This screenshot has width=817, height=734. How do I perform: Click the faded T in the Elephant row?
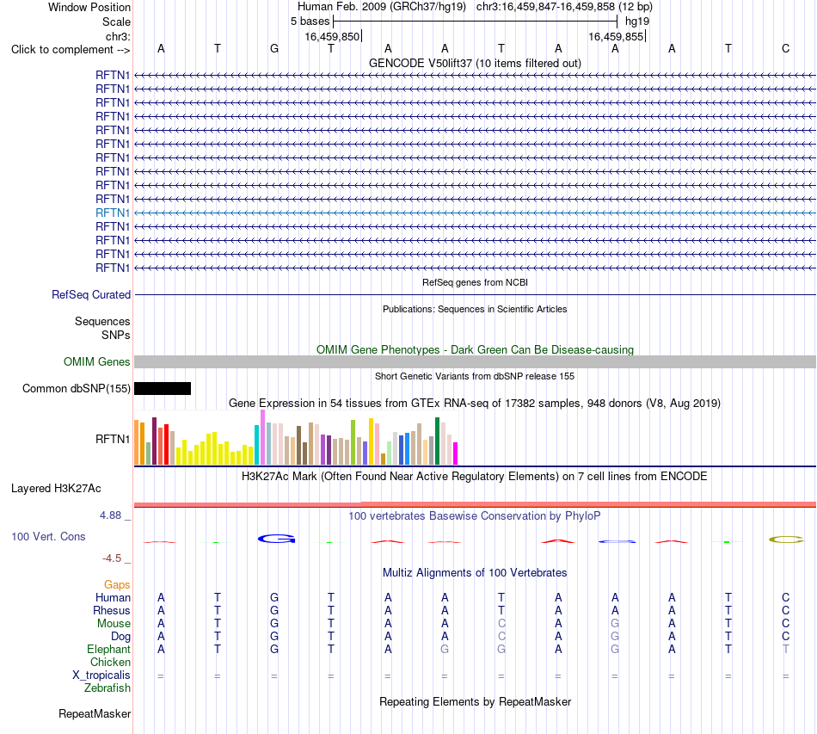(x=786, y=649)
